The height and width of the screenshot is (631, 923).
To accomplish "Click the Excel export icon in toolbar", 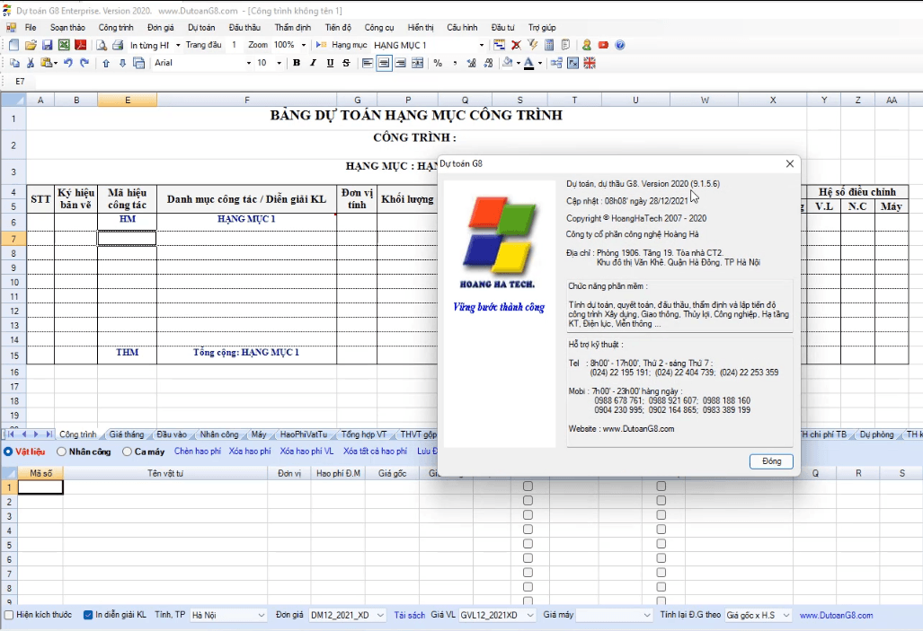I will (64, 45).
